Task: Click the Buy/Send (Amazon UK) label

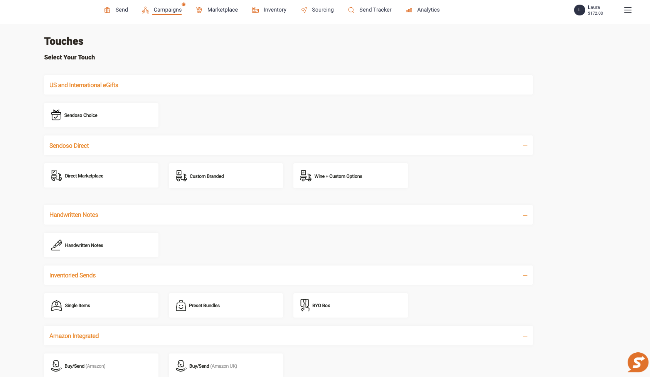Action: pos(213,366)
